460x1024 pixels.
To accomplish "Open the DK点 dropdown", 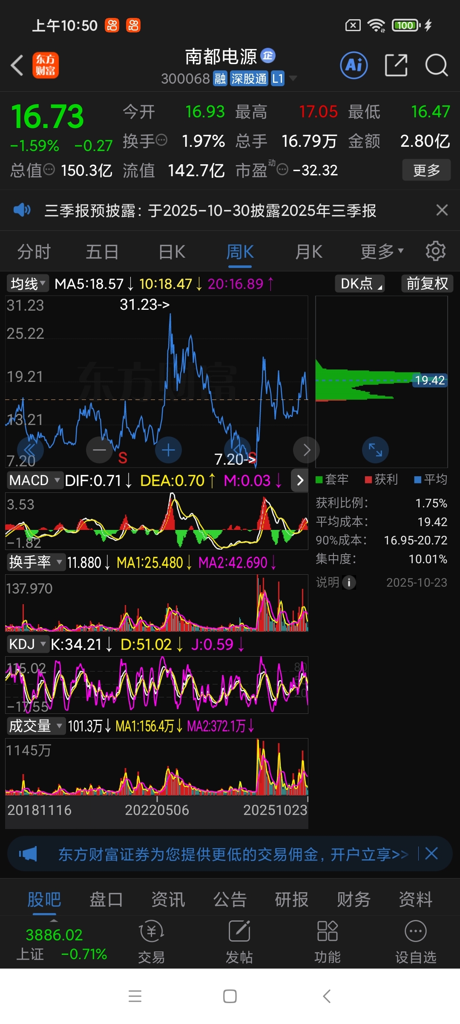I will pos(360,283).
